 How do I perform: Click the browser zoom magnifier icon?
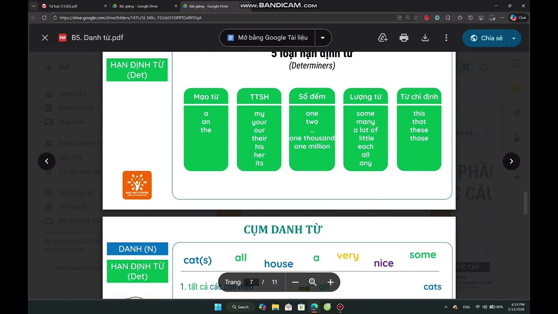[x=408, y=18]
